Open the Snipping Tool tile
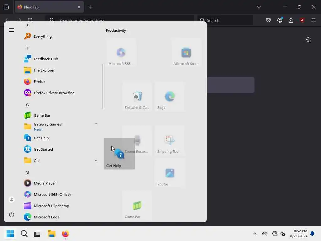 coord(170,140)
